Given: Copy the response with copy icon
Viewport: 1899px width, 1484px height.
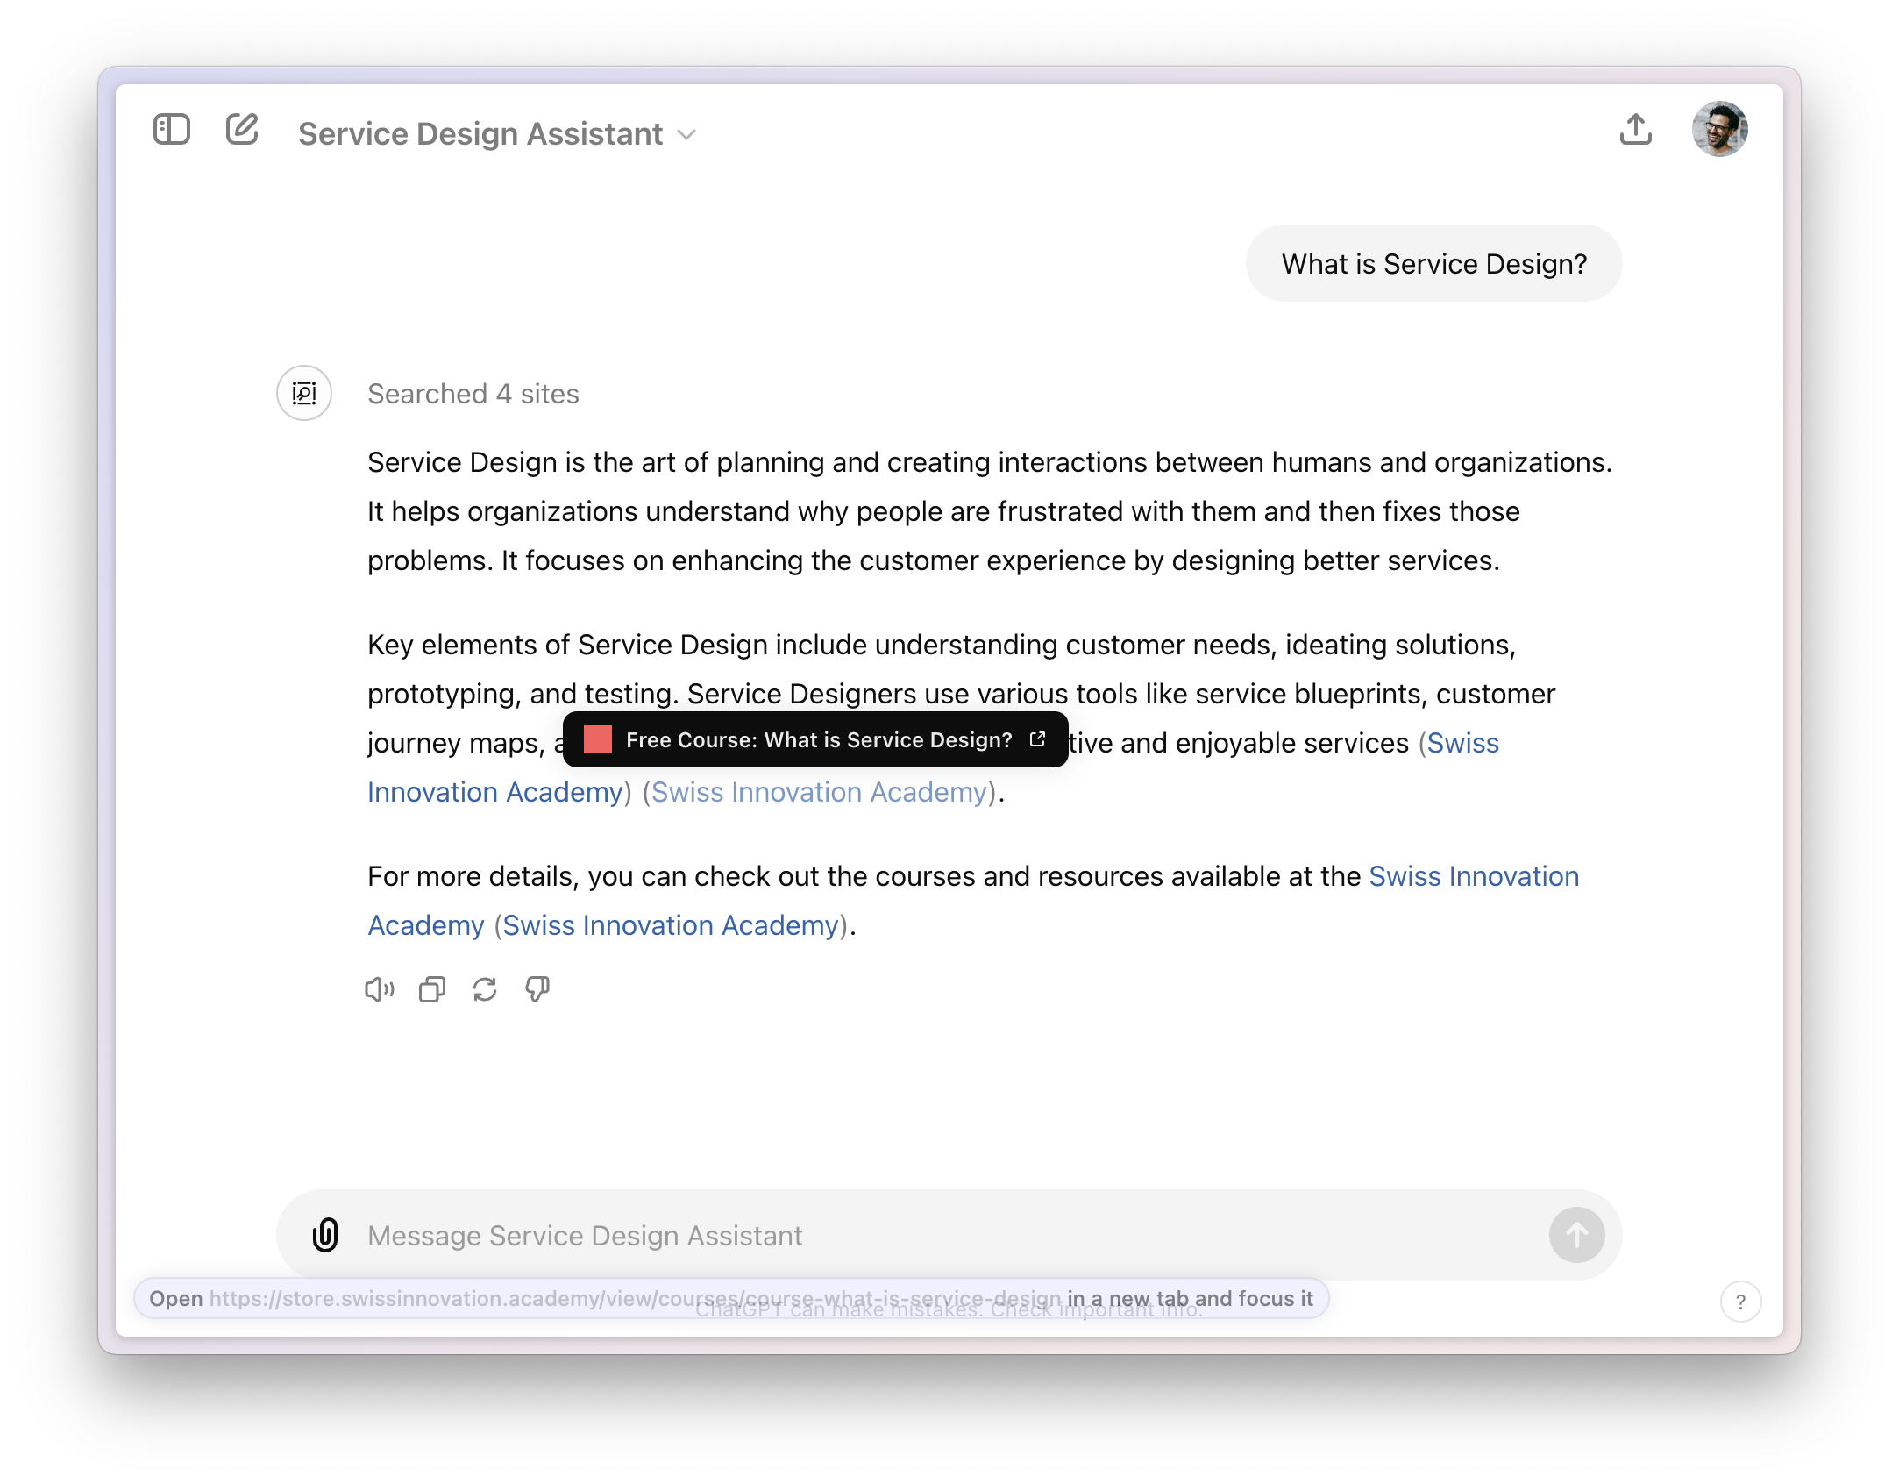Looking at the screenshot, I should 432,989.
